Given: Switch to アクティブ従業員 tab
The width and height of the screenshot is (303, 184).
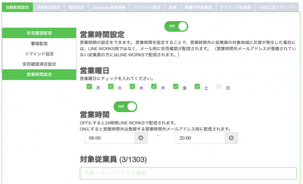Looking at the screenshot, I should [235, 8].
